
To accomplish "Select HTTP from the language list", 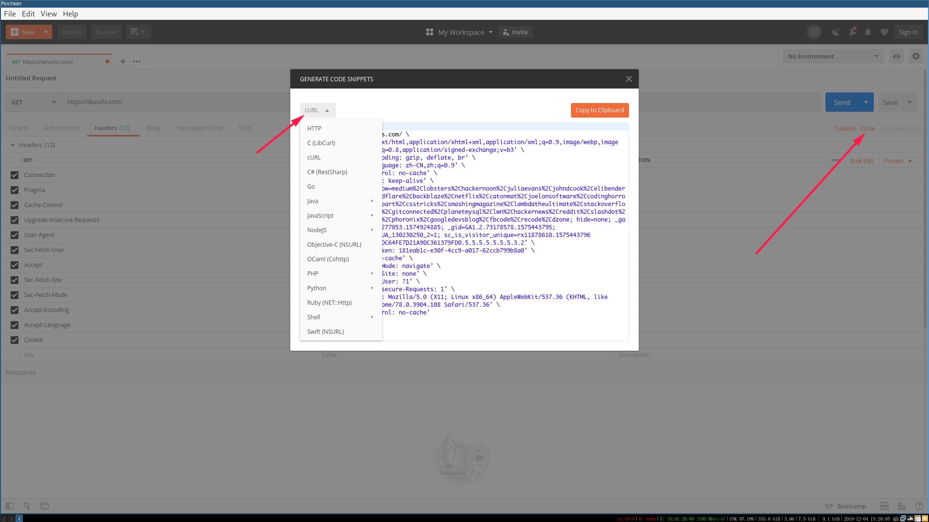I will pos(341,128).
